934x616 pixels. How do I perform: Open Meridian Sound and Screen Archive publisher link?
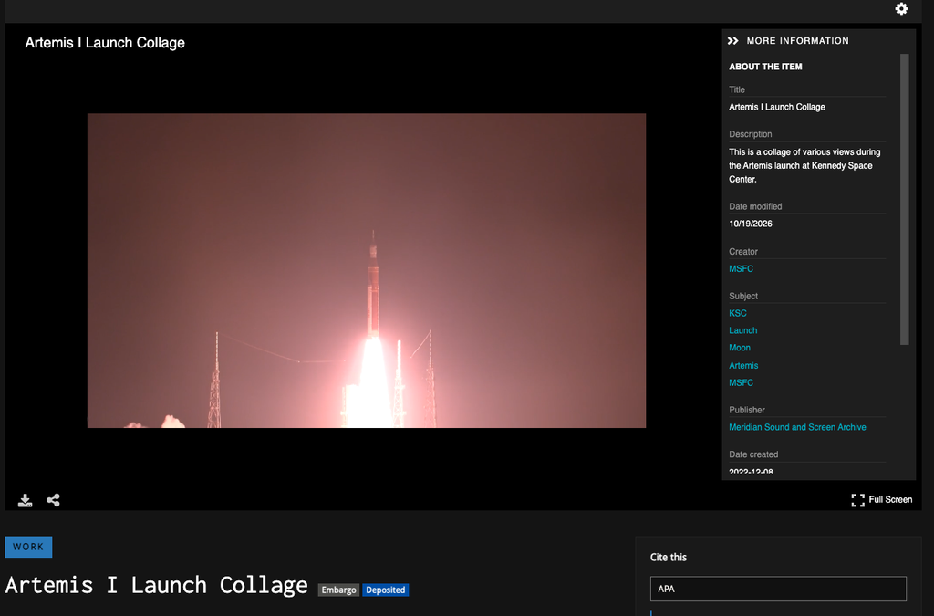pos(797,427)
